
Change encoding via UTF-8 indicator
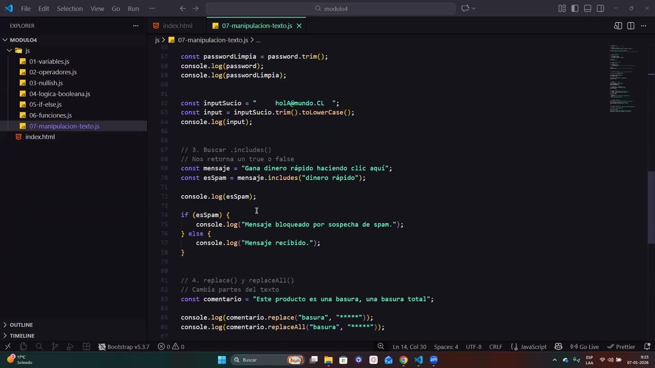pyautogui.click(x=473, y=347)
